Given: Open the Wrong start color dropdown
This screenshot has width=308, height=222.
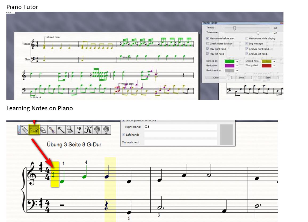Looking at the screenshot, I should click(x=274, y=66).
